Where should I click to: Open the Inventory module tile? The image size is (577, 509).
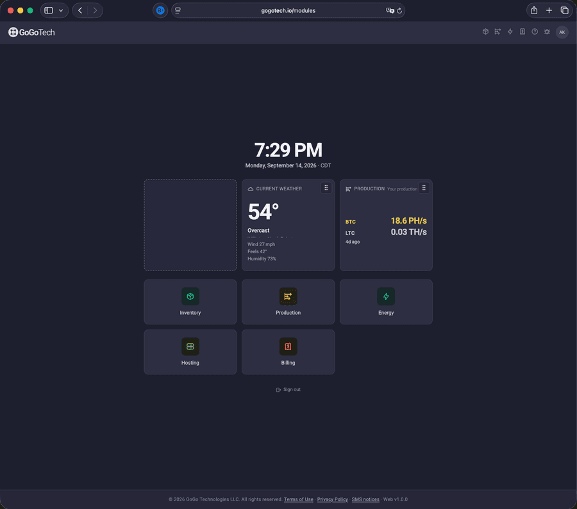tap(190, 302)
